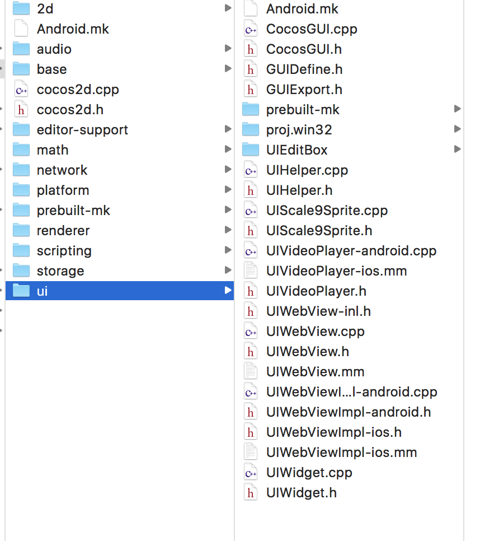
Task: Select the UIWidget.h file name
Action: pos(301,493)
